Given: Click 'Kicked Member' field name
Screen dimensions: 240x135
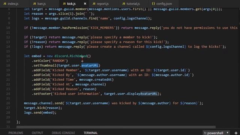Looking at the screenshot, I should pyautogui.click(x=65, y=70).
